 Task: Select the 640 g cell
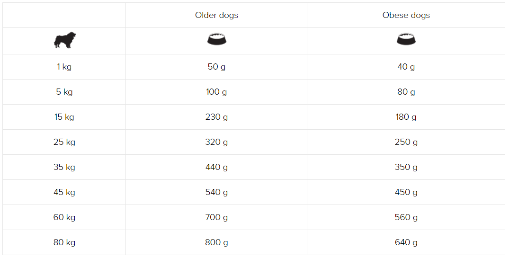tap(406, 242)
